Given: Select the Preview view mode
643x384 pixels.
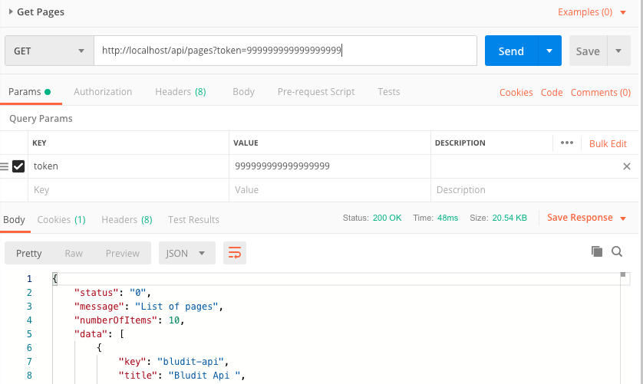Looking at the screenshot, I should pyautogui.click(x=123, y=253).
